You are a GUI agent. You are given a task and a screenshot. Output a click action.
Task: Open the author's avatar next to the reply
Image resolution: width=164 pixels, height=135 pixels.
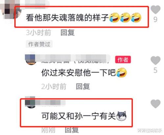30,59
